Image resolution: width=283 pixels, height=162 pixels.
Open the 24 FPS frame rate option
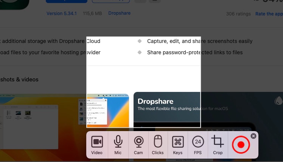tap(198, 145)
